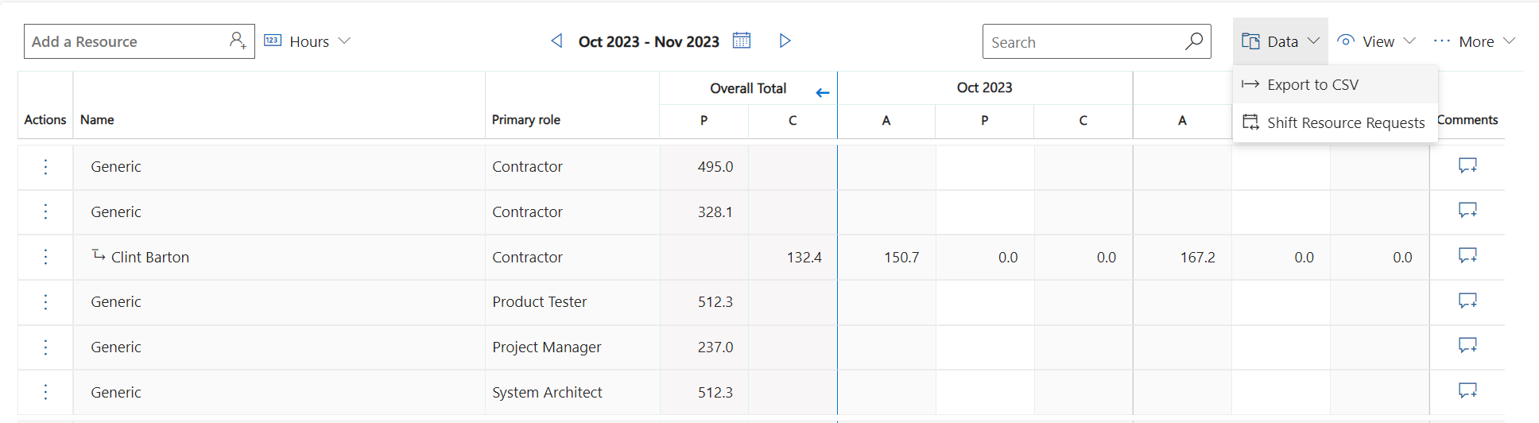The image size is (1539, 423).
Task: Expand the Hours unit dropdown
Action: [307, 41]
